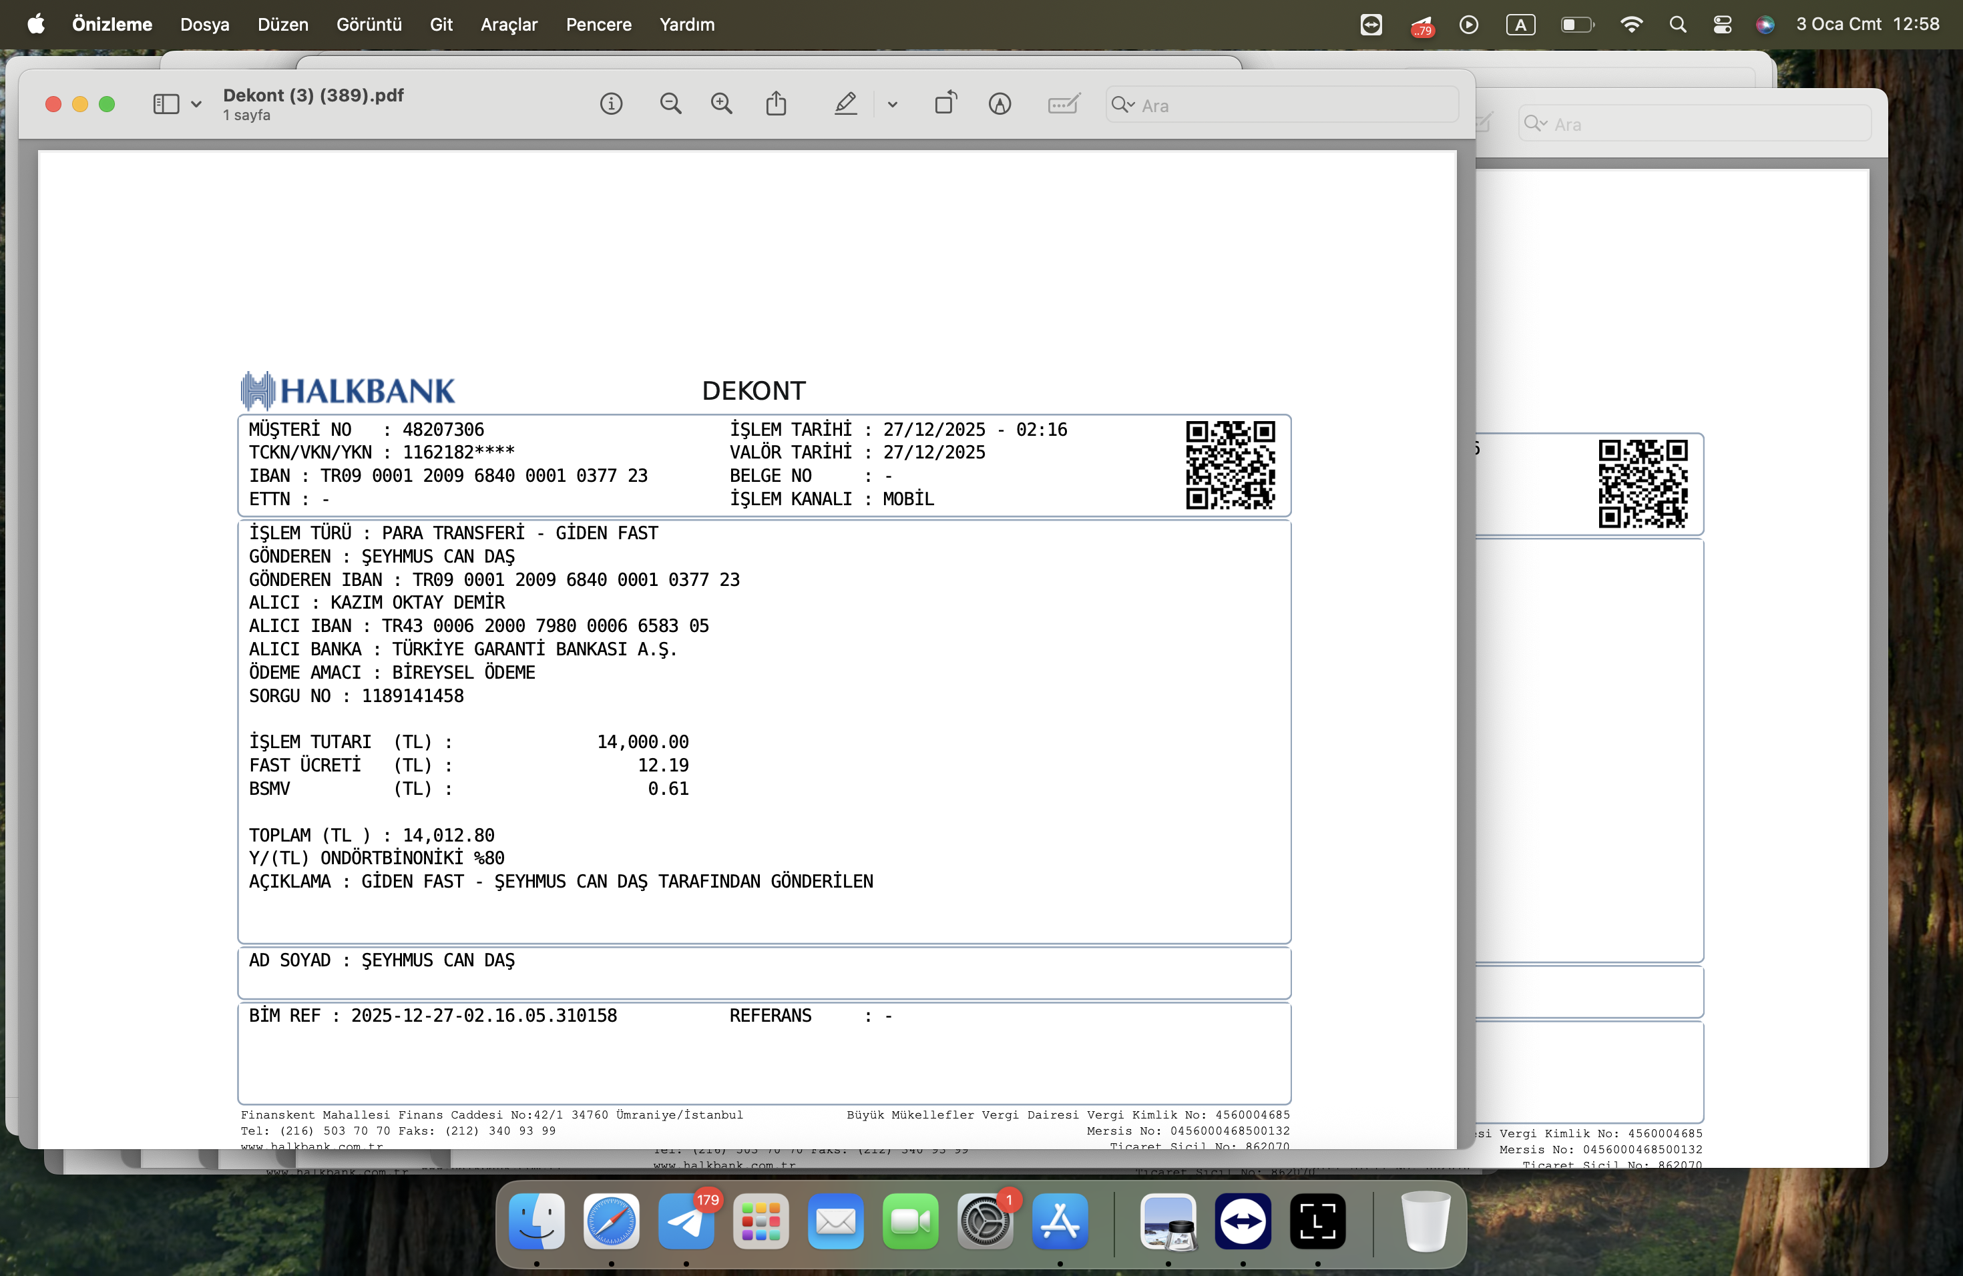Open Telegram with 179 unread badge
The height and width of the screenshot is (1276, 1963).
[x=686, y=1221]
